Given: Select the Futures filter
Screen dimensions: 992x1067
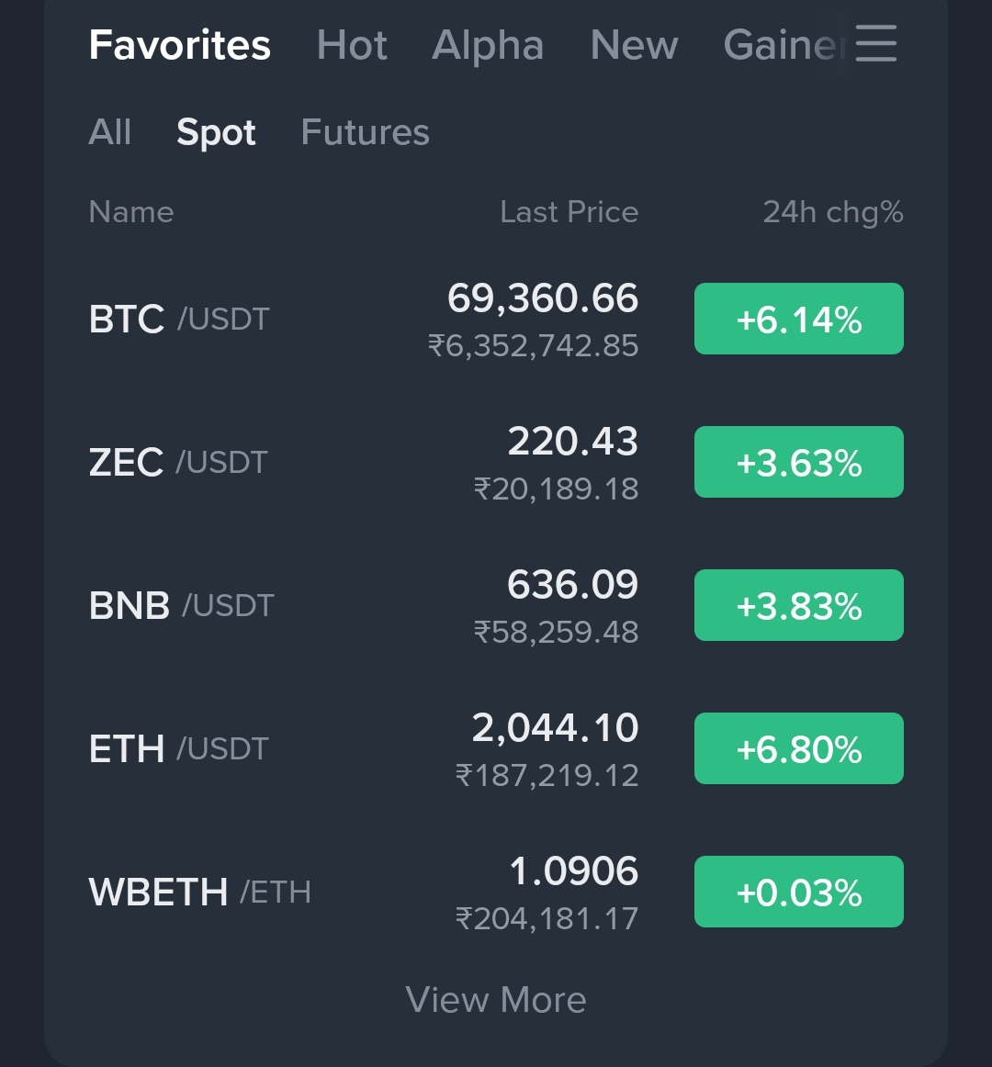Looking at the screenshot, I should [x=365, y=132].
